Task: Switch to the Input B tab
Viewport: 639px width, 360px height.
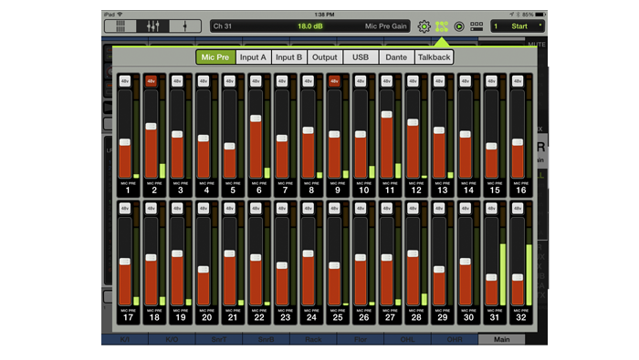Action: pyautogui.click(x=289, y=57)
